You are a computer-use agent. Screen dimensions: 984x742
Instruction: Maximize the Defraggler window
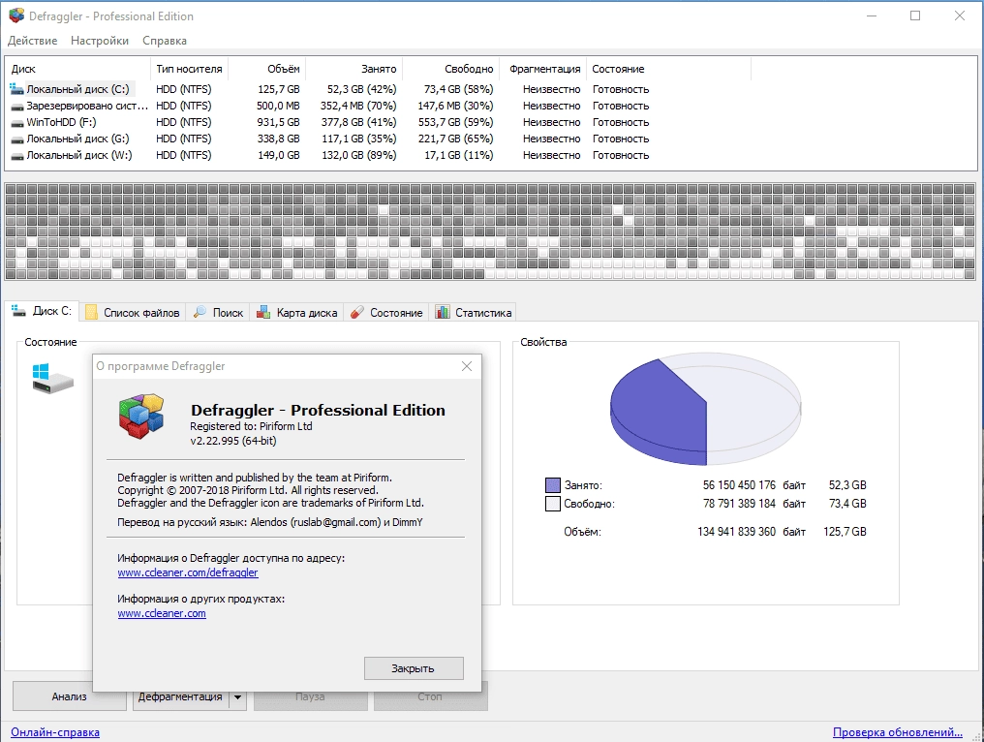[x=915, y=15]
